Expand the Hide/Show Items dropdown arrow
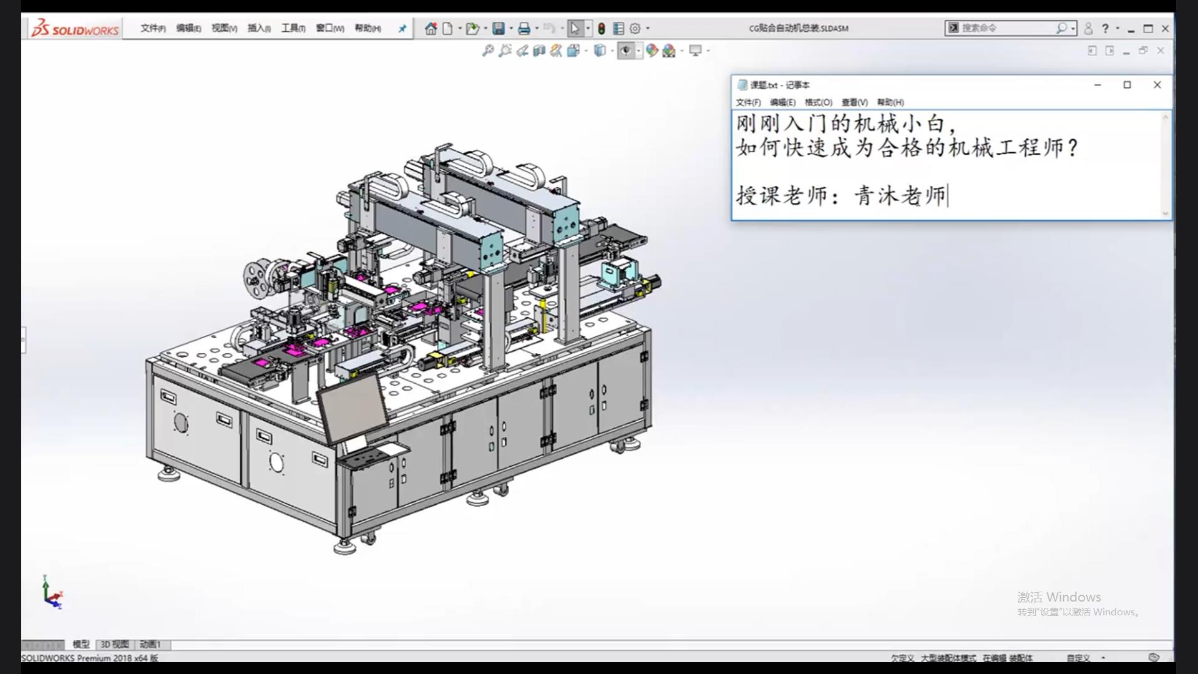1198x674 pixels. pyautogui.click(x=638, y=51)
